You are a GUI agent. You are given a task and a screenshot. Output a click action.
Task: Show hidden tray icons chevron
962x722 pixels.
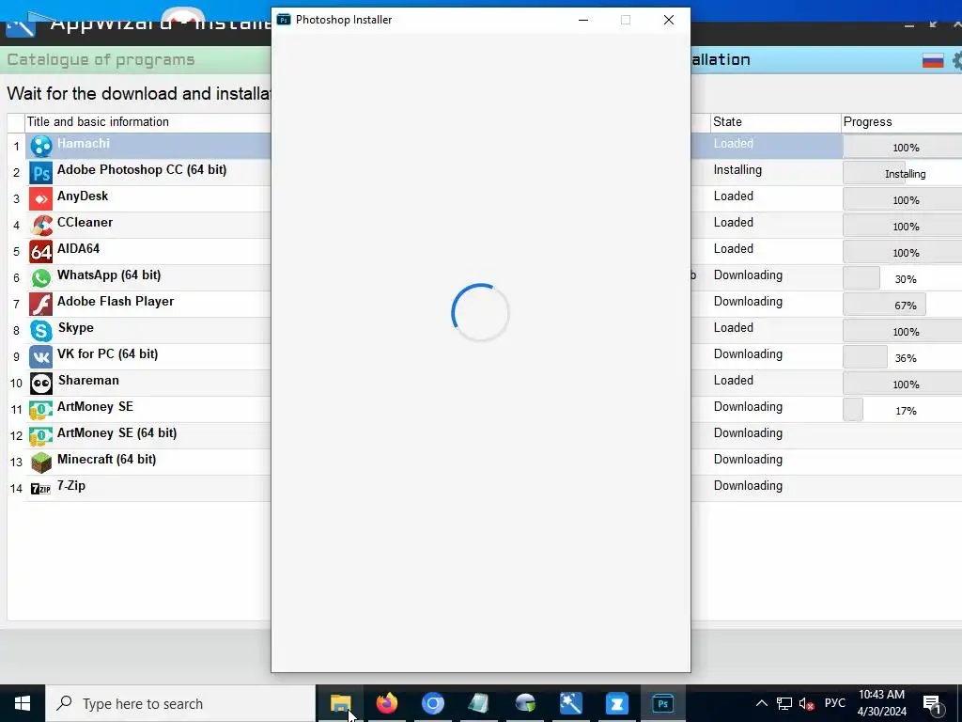(761, 703)
